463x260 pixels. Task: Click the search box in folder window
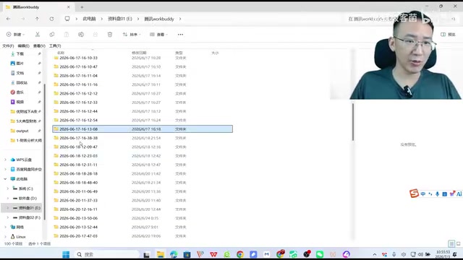point(402,19)
